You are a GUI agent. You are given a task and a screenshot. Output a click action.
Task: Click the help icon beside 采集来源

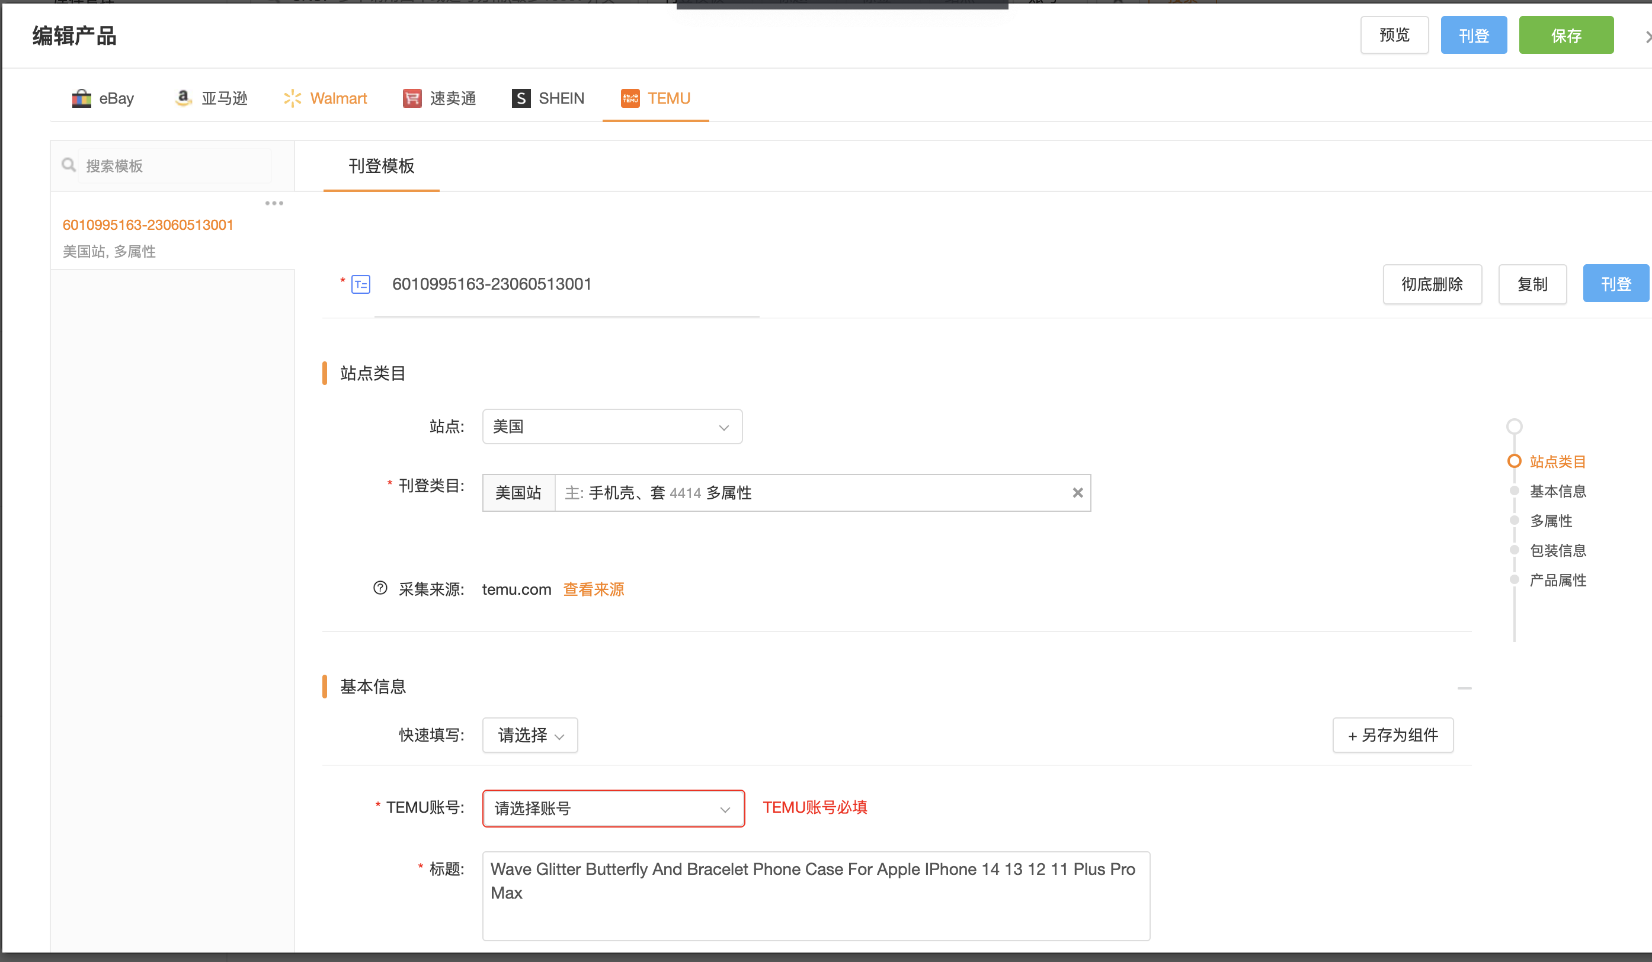point(380,588)
